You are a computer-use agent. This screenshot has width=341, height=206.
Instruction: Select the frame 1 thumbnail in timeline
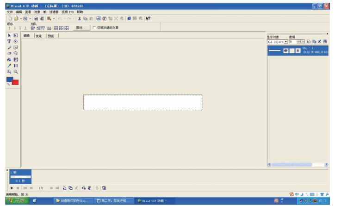(20, 177)
